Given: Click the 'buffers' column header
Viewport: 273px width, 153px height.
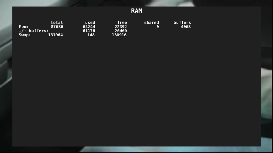Looking at the screenshot, I should (182, 23).
